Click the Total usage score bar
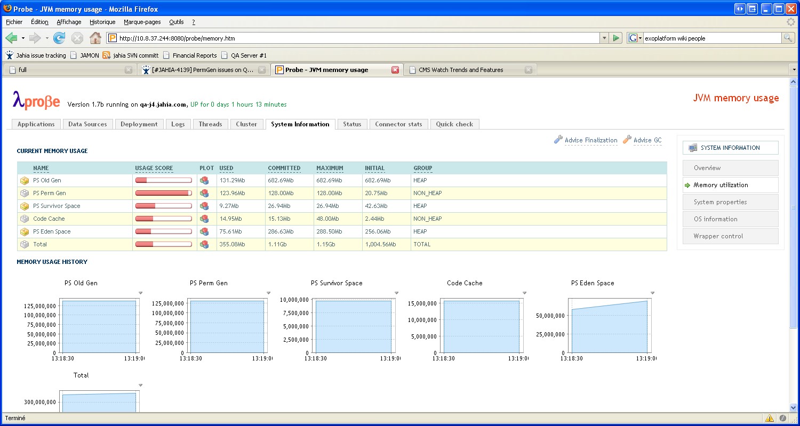The image size is (800, 426). click(x=164, y=244)
